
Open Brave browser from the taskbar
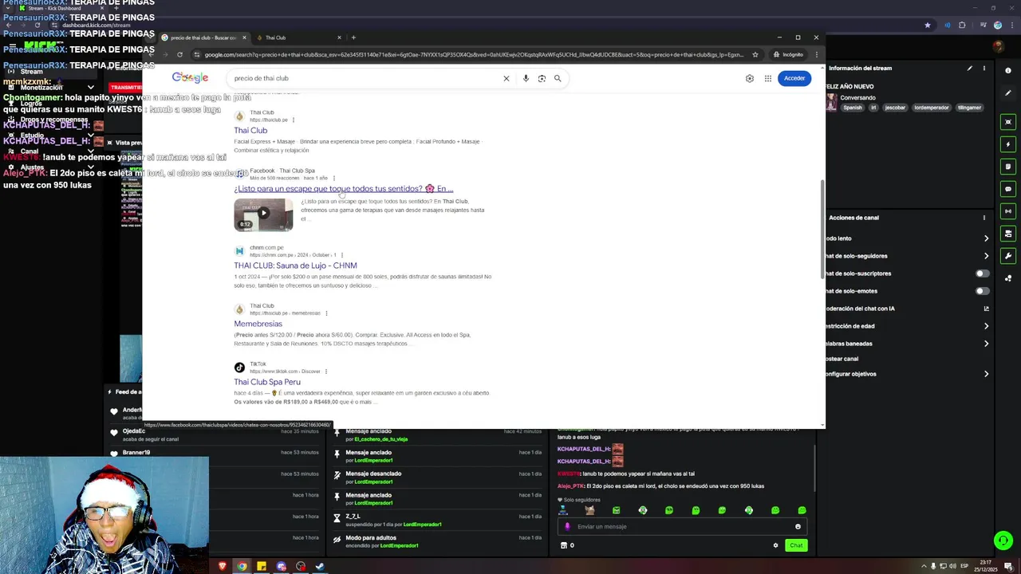(x=223, y=566)
